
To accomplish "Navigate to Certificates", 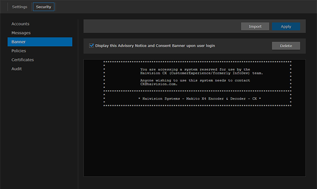I will (23, 60).
